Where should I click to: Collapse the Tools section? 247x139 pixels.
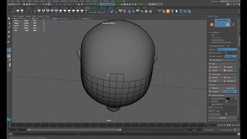210,85
